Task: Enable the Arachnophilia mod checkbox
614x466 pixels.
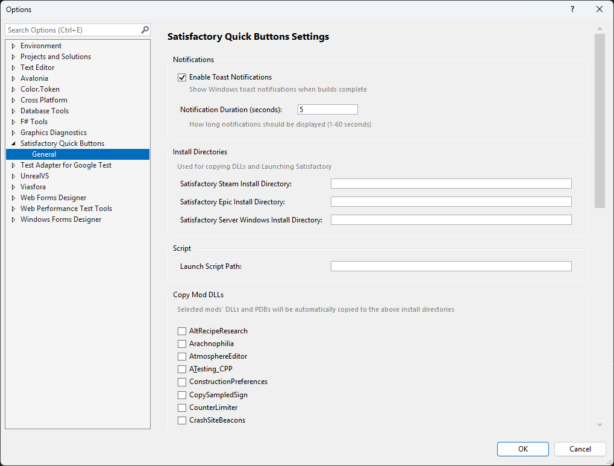Action: (x=182, y=344)
